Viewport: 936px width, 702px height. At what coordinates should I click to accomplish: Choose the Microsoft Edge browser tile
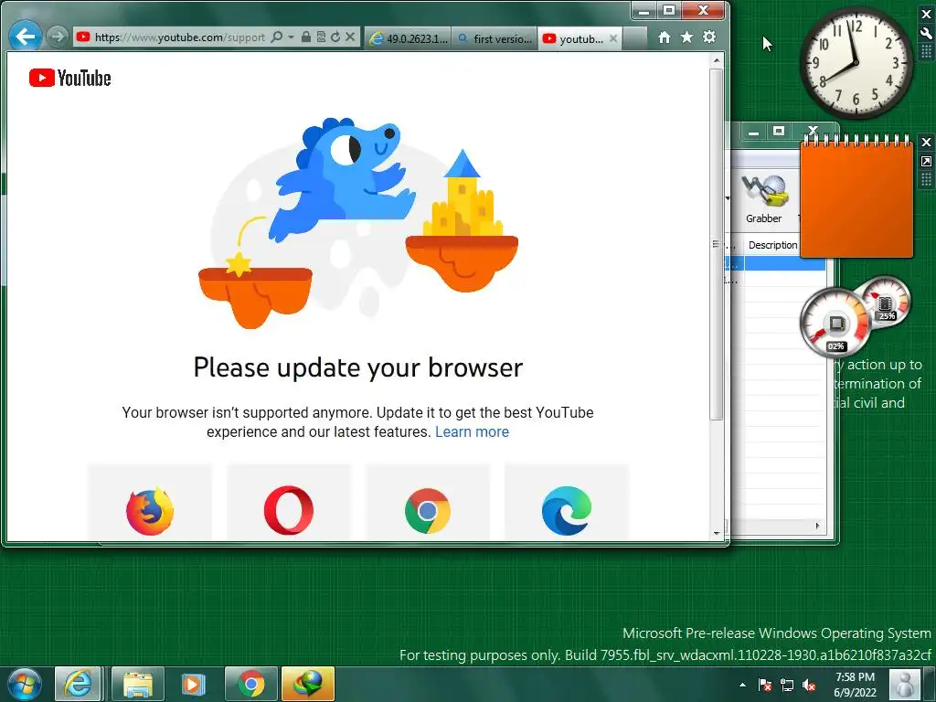point(567,503)
